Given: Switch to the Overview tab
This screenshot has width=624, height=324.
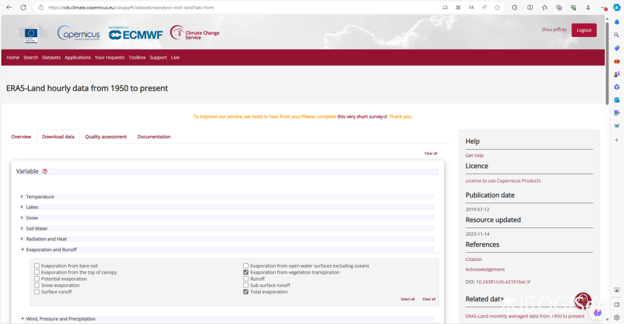Looking at the screenshot, I should pos(21,136).
